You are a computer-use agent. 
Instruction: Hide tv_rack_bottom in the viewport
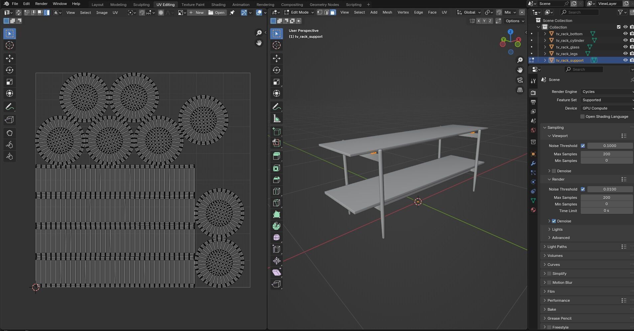625,34
